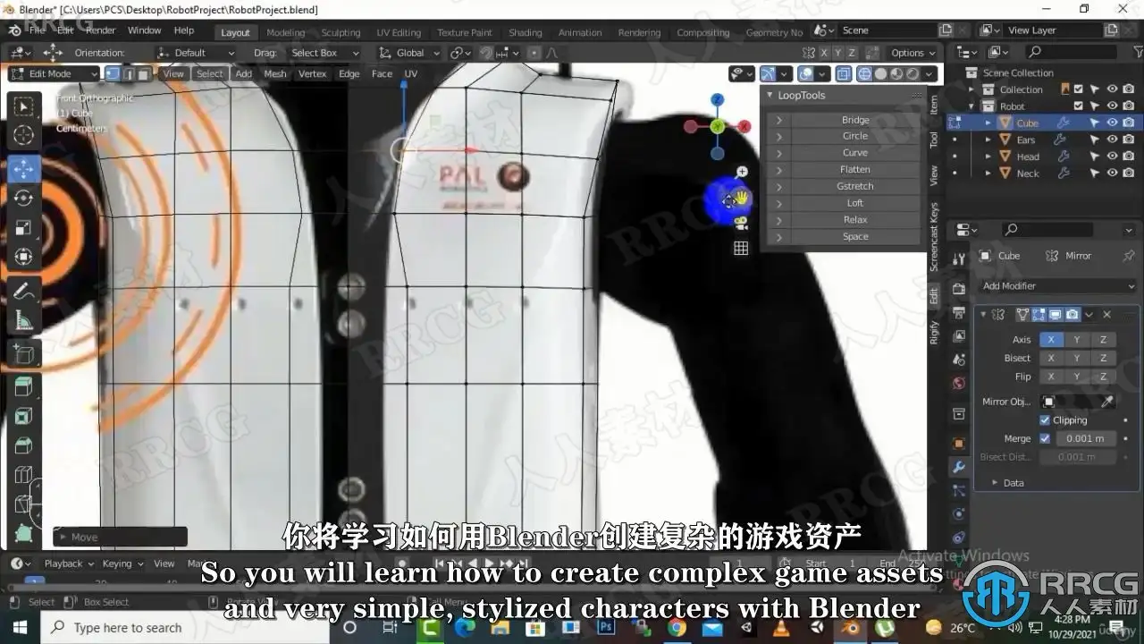Click the mirror object eyedropper icon
The height and width of the screenshot is (644, 1144).
click(1106, 402)
